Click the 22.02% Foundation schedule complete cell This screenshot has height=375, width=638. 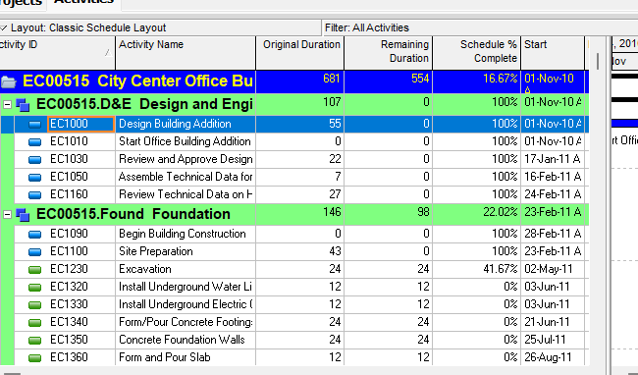tap(477, 214)
